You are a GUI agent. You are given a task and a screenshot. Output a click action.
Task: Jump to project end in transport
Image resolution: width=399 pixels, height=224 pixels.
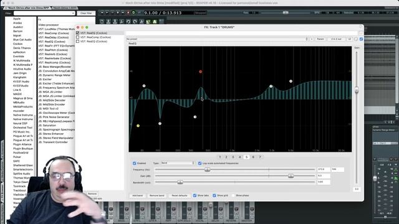point(123,12)
